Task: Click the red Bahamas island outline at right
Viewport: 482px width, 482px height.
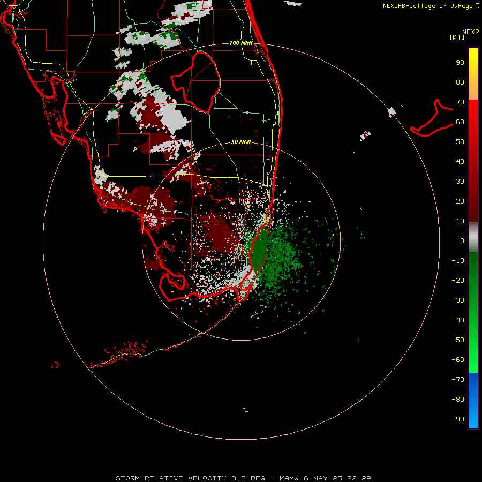Action: tap(432, 118)
